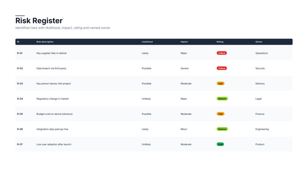Viewport: 308px width, 173px height.
Task: Select "Integration slips past go-live" description
Action: coord(53,129)
